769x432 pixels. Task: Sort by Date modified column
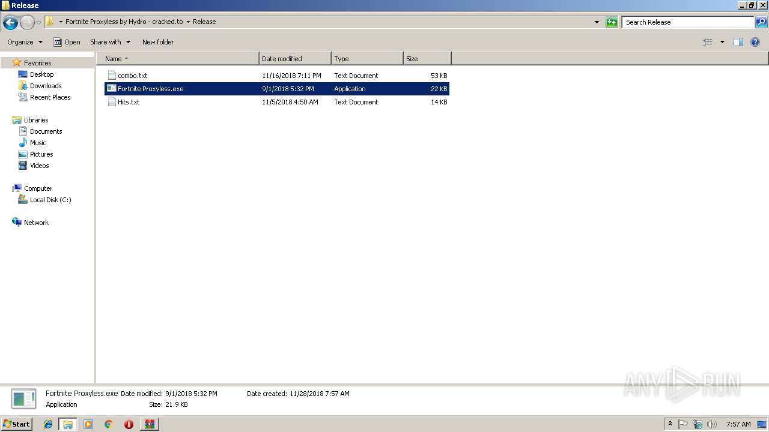[295, 59]
